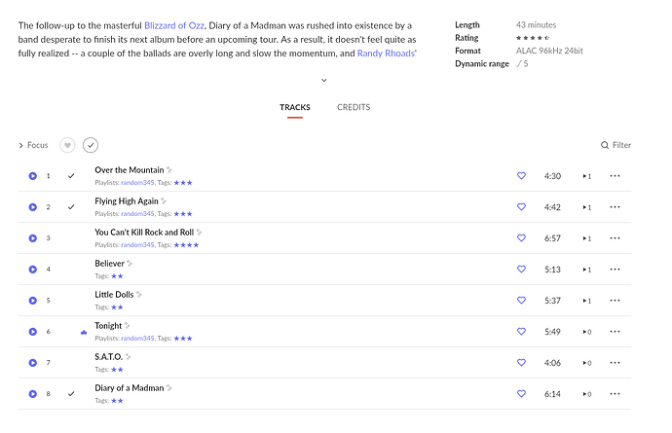
Task: Click the format ALAC 96kHz 24bit
Action: 549,51
